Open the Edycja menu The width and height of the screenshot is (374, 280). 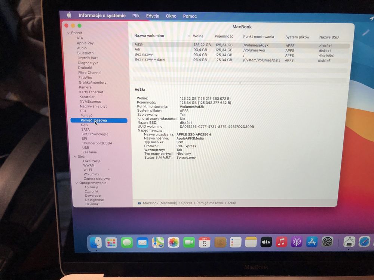tap(153, 16)
